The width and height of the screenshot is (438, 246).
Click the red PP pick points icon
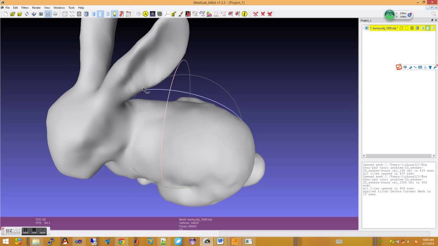coord(188,14)
